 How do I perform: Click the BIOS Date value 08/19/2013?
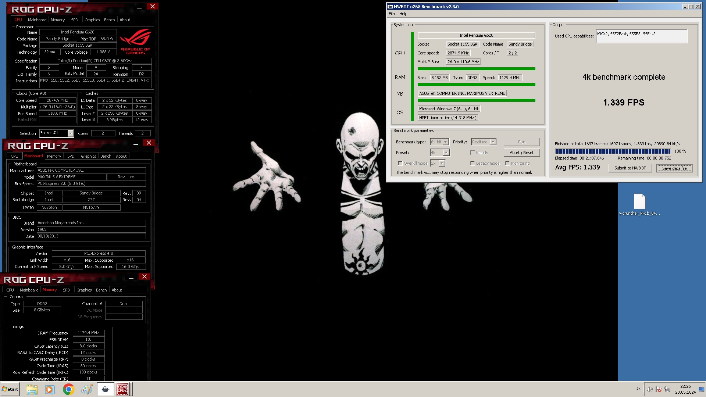(91, 236)
